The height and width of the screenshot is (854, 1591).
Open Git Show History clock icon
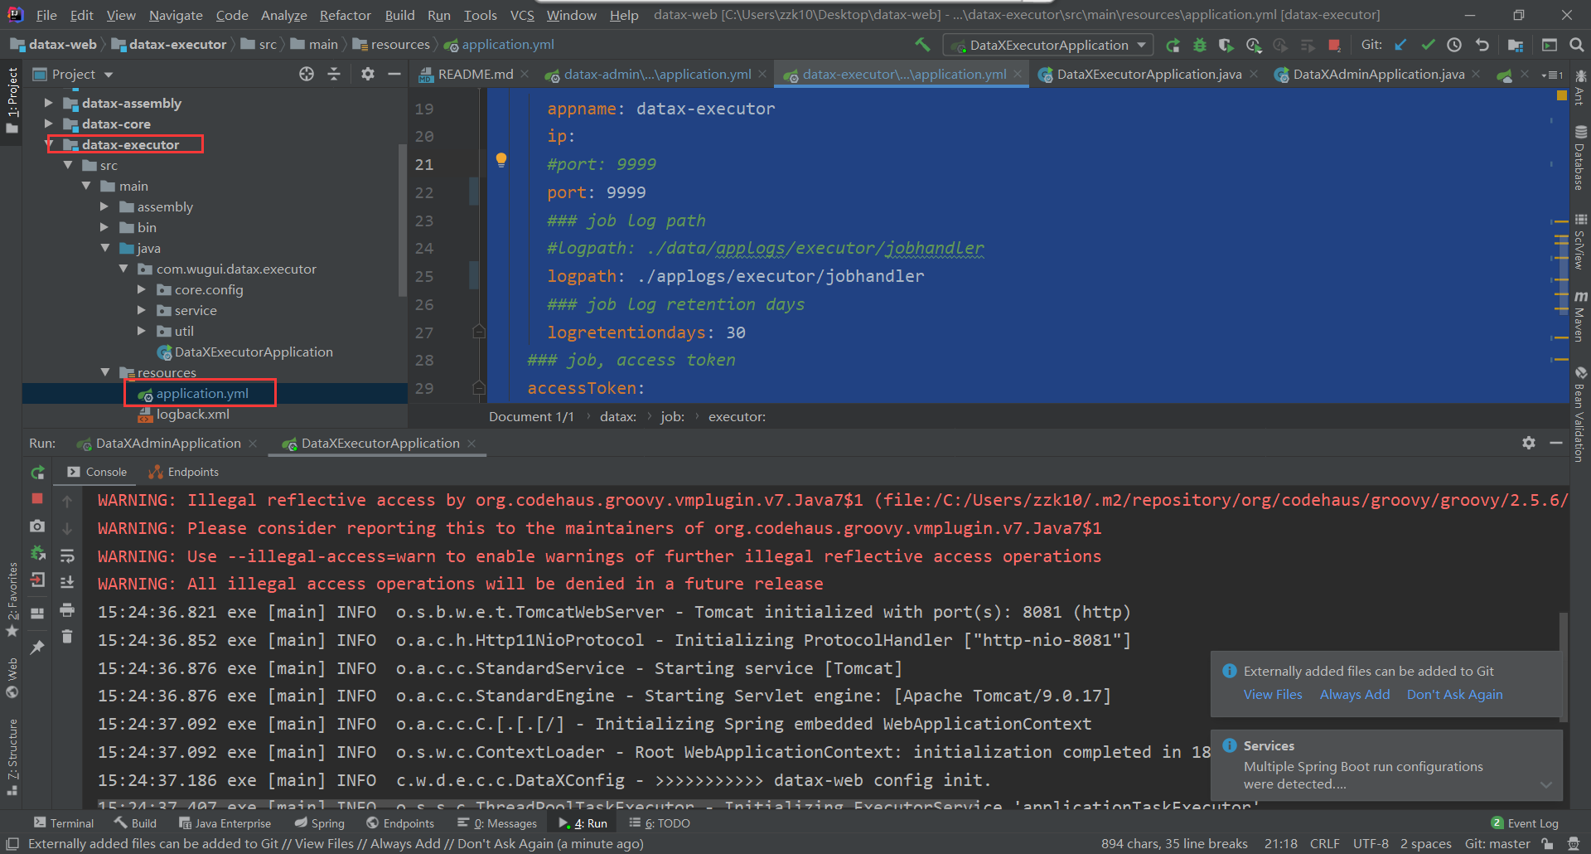[1454, 45]
